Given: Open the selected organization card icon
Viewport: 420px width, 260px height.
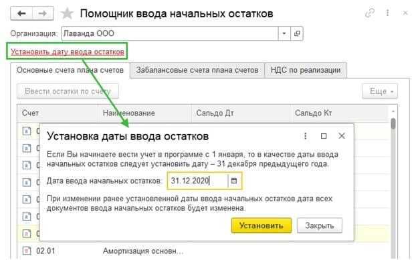Looking at the screenshot, I should [297, 33].
